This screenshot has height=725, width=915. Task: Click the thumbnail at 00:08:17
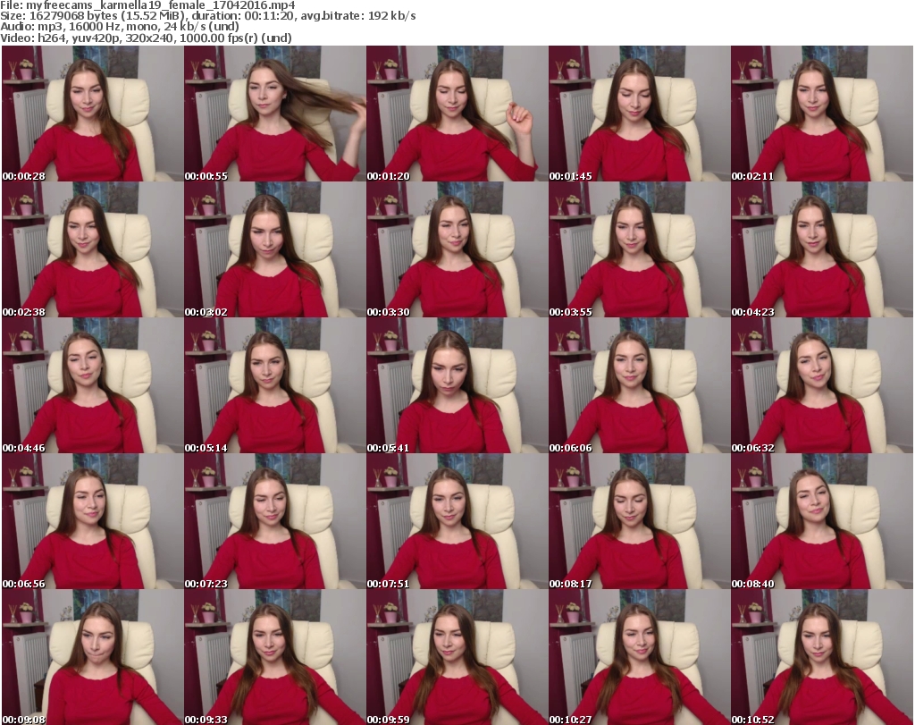click(x=639, y=521)
